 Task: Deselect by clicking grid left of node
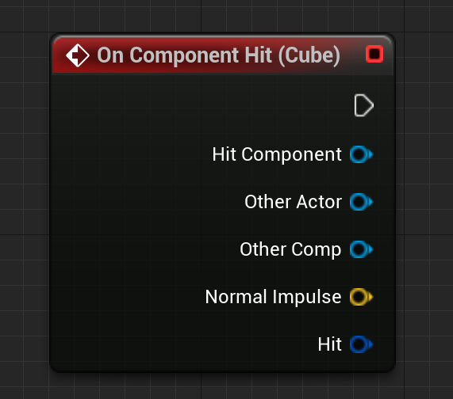pyautogui.click(x=25, y=202)
